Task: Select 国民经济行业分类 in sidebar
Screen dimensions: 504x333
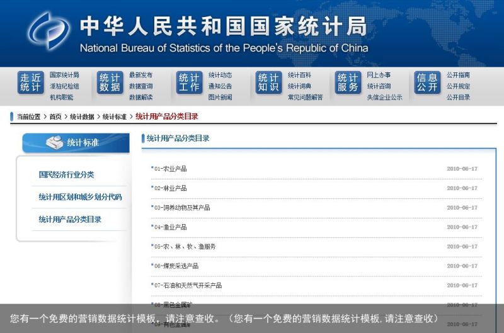Action: 67,174
